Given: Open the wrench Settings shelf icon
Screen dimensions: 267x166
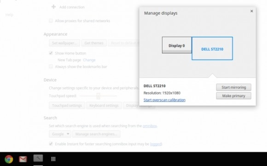Looking at the screenshot, I should [x=38, y=158].
